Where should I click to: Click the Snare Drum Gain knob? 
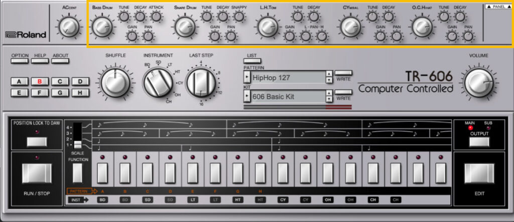point(215,36)
